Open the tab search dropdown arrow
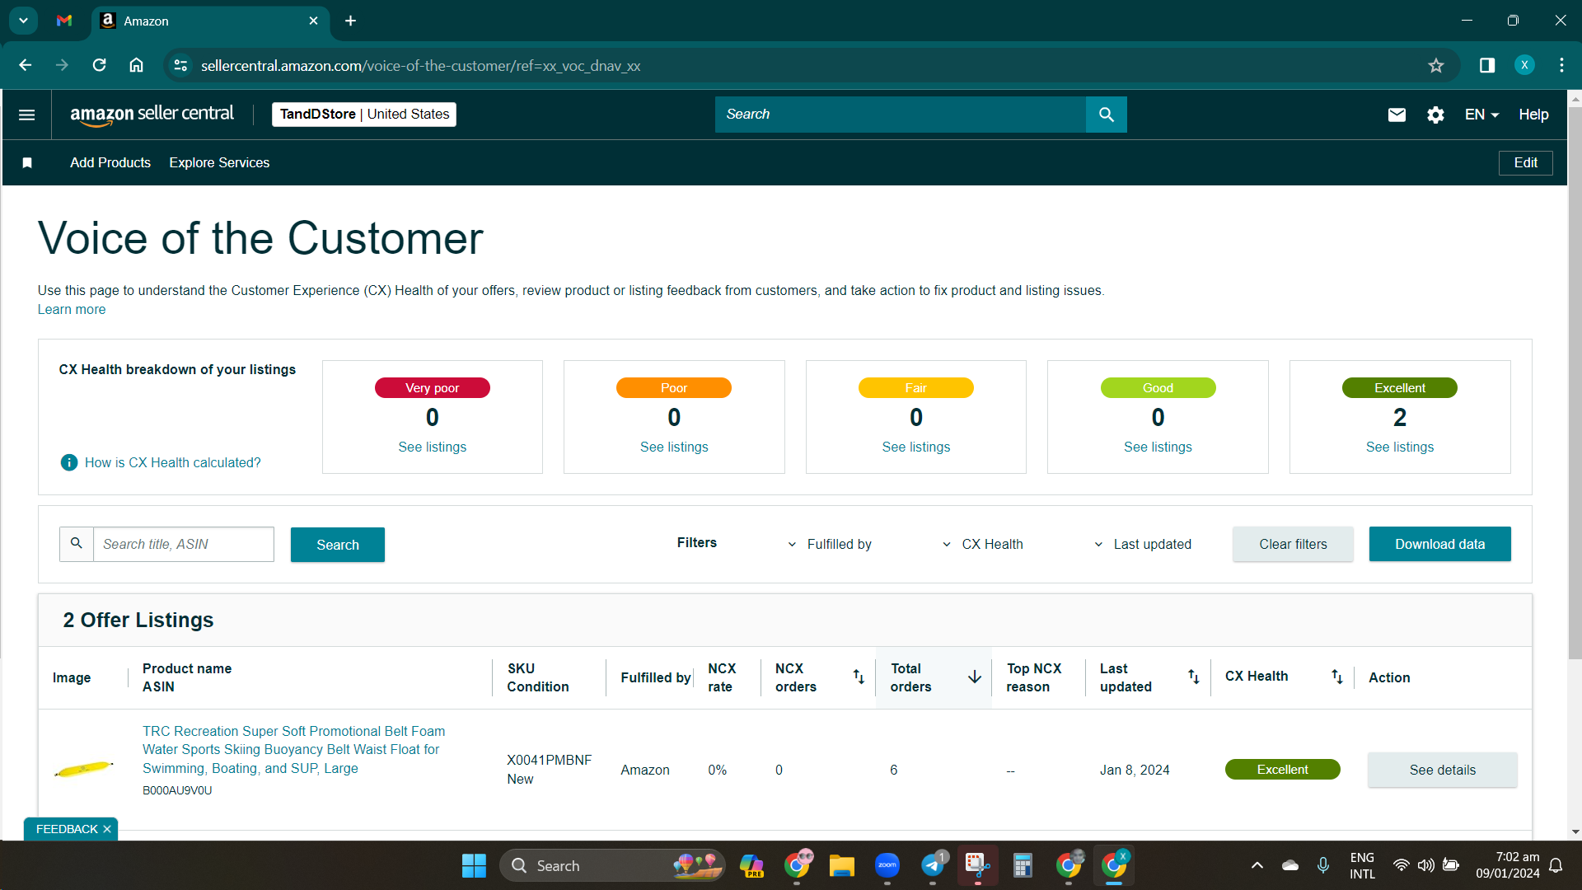Screen dimensions: 1582x890 pyautogui.click(x=23, y=21)
